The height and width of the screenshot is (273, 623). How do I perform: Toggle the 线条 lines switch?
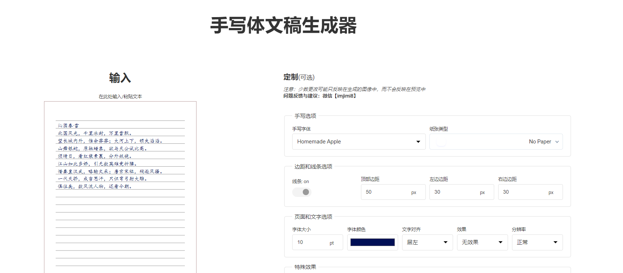click(x=302, y=192)
